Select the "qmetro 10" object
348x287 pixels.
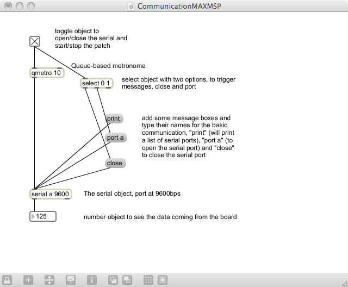46,72
